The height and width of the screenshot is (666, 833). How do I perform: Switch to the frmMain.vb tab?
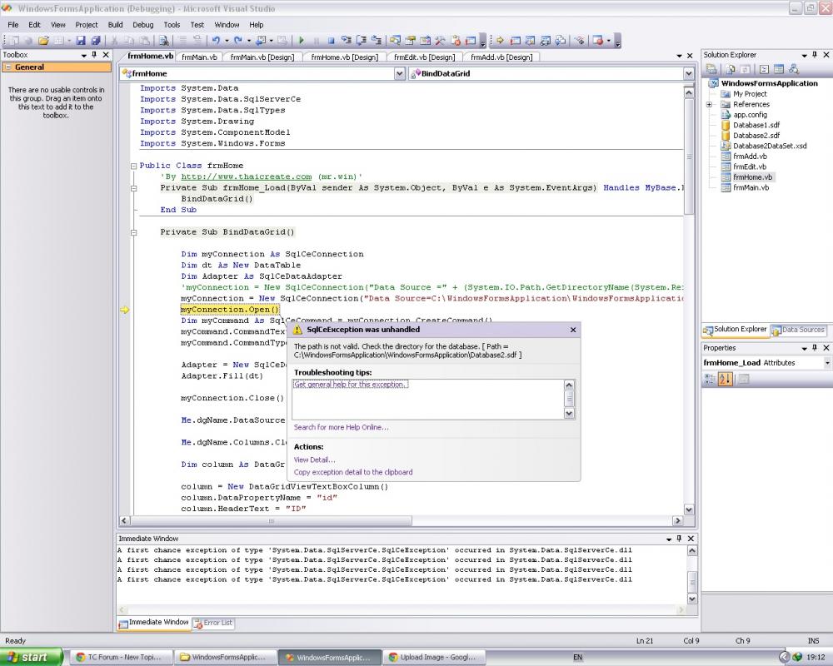(x=199, y=57)
